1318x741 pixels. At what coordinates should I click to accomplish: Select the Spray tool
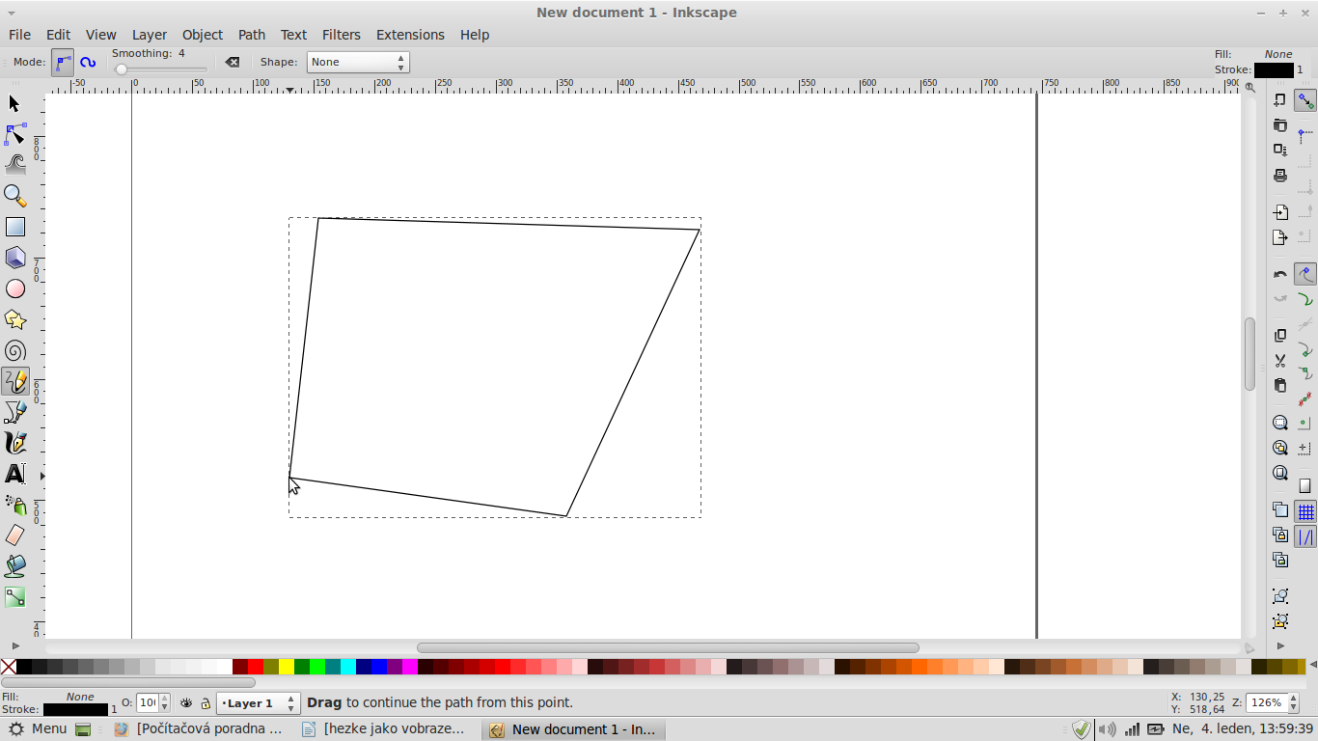pos(14,505)
